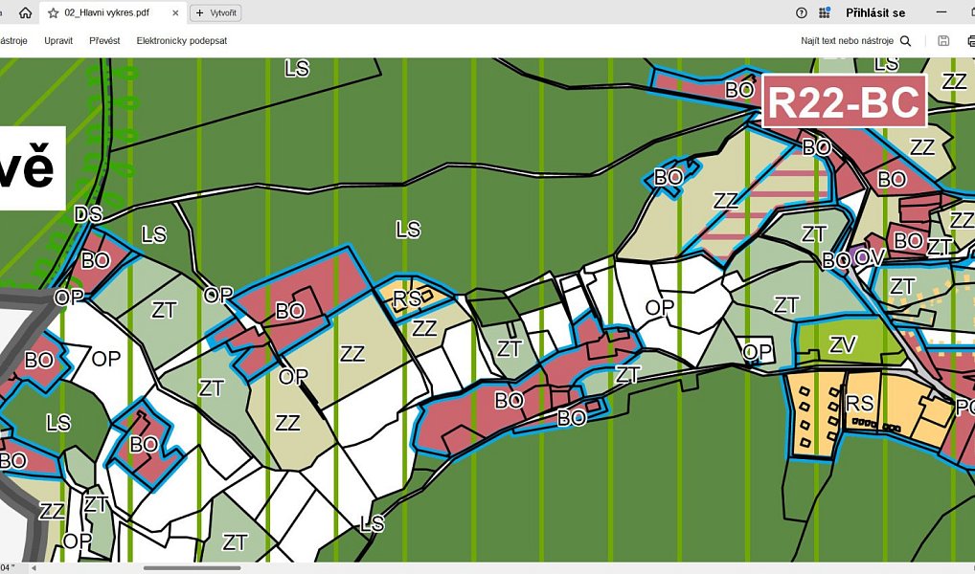Click the left scroll arrow at bottom
The height and width of the screenshot is (574, 975).
click(34, 568)
